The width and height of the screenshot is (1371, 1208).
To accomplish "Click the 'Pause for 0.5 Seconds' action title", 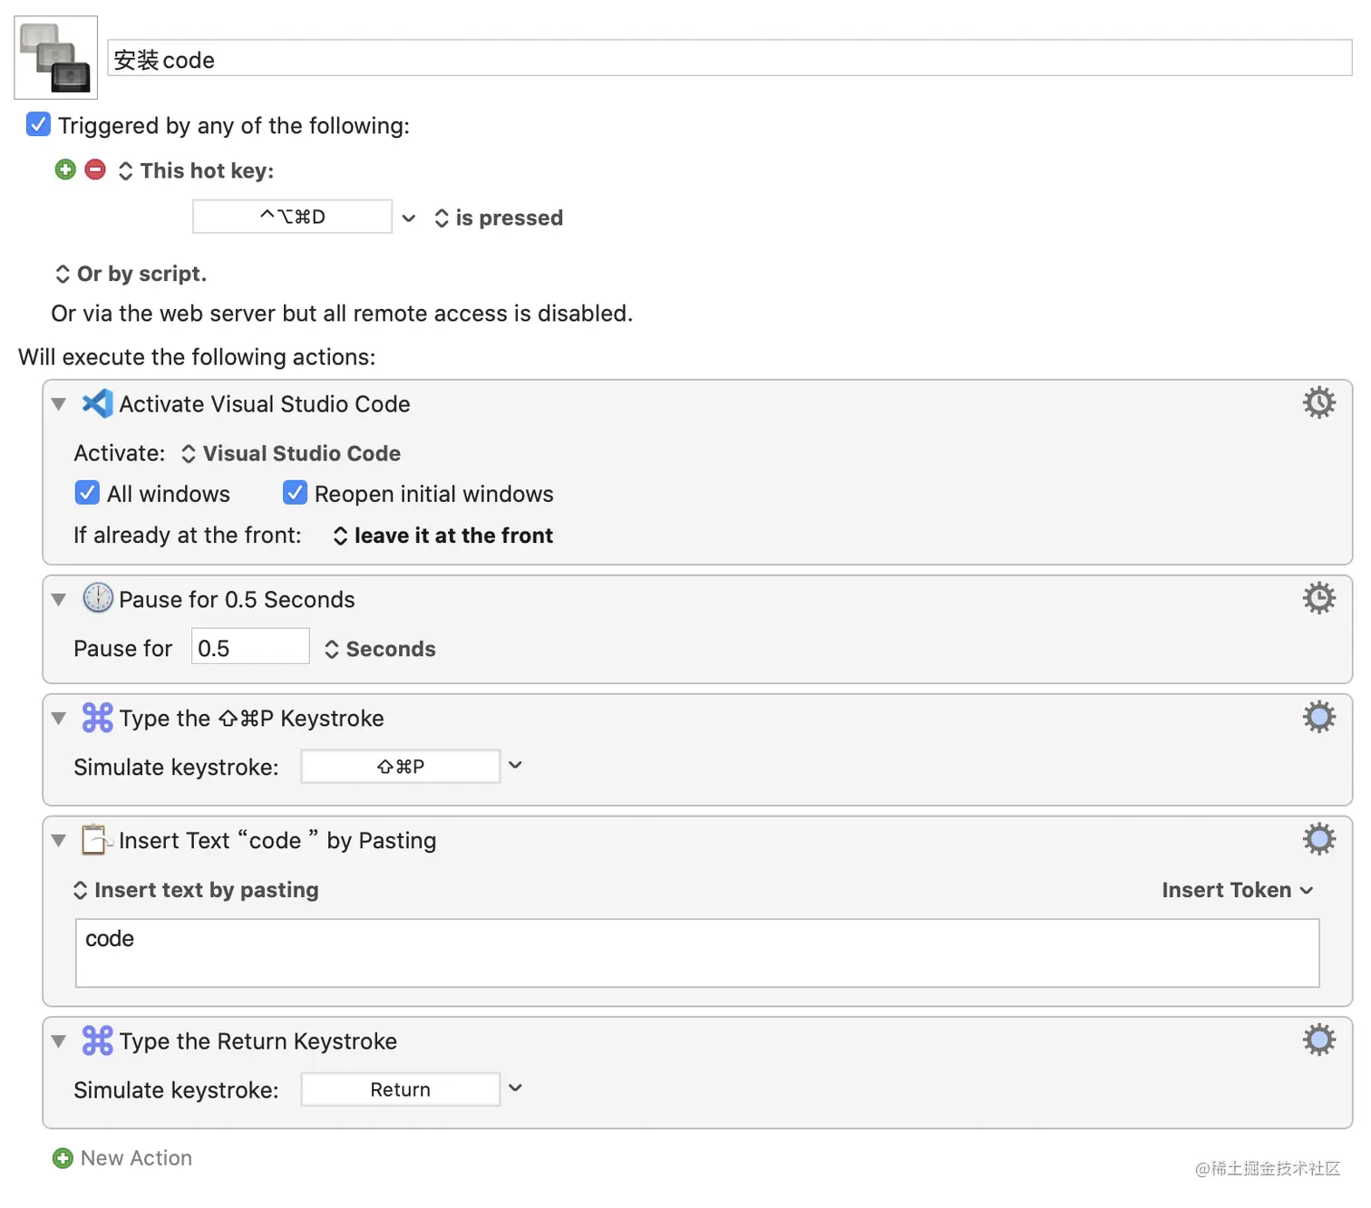I will (x=237, y=600).
